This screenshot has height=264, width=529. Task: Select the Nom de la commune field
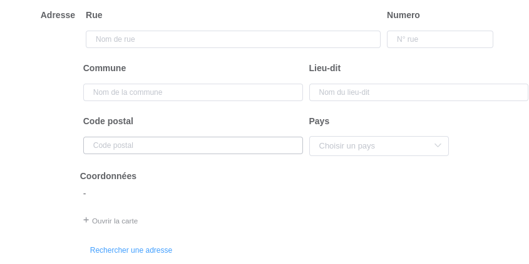coord(193,92)
